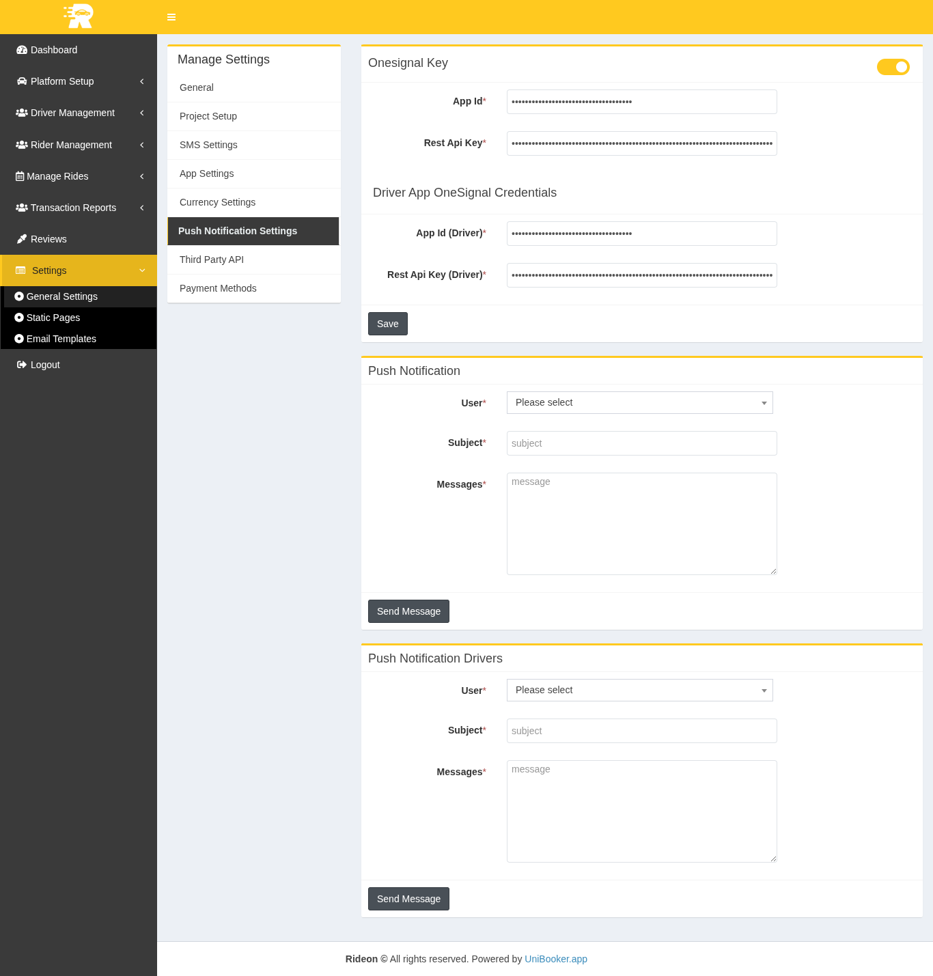This screenshot has height=976, width=933.
Task: Expand the Transaction Reports submenu chevron
Action: (x=142, y=208)
